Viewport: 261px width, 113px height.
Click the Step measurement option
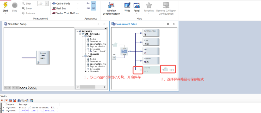tap(26, 4)
